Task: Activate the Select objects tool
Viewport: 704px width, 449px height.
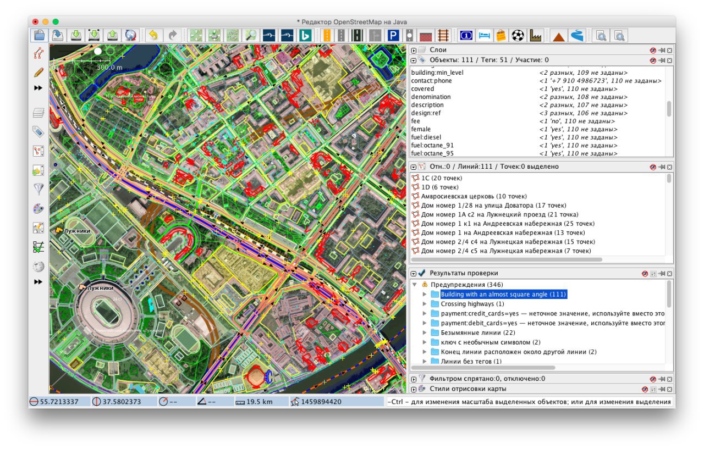Action: 38,54
